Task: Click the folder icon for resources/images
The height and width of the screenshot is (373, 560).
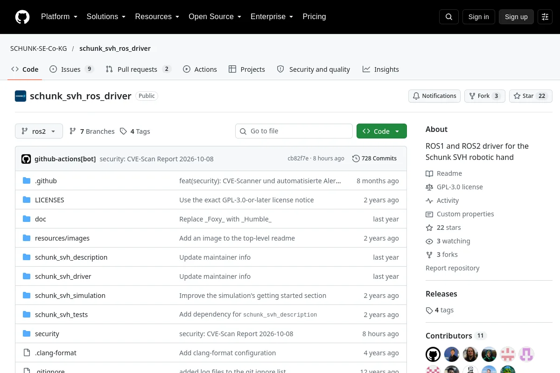Action: coord(27,238)
